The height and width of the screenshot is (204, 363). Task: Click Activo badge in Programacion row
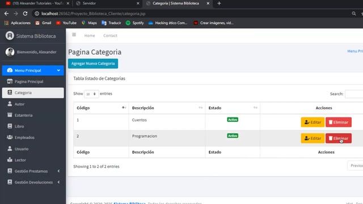(233, 136)
